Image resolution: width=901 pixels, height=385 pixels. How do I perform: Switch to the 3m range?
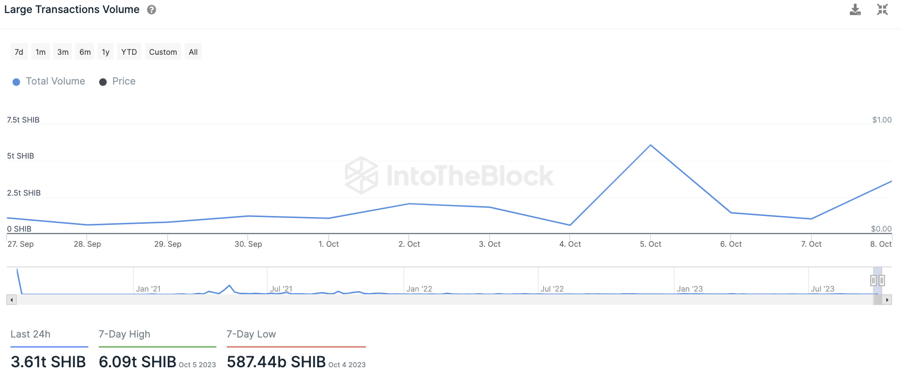pos(63,52)
